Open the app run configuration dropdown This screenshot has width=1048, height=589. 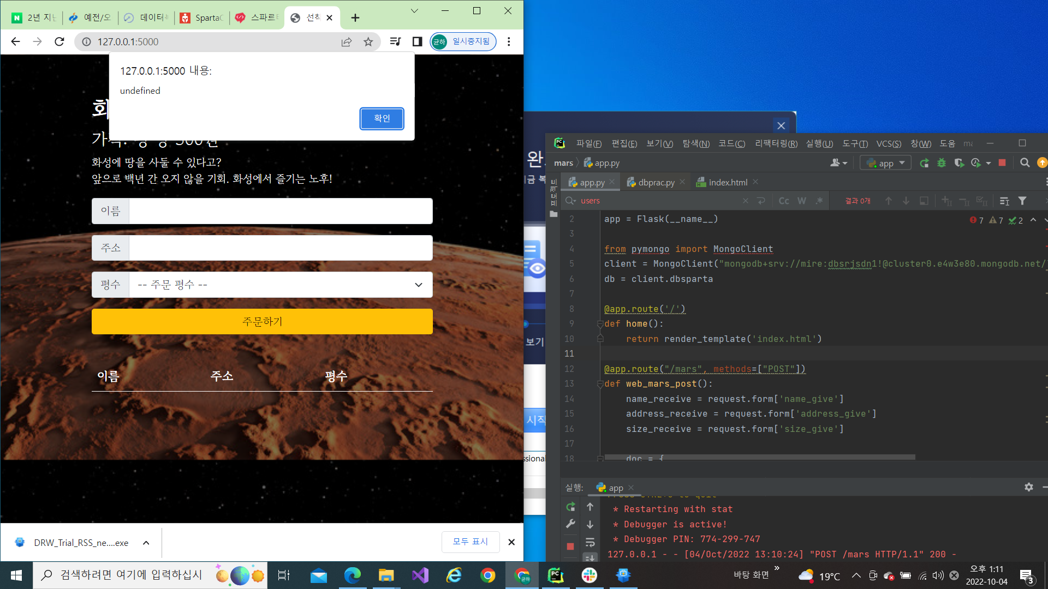(x=885, y=163)
